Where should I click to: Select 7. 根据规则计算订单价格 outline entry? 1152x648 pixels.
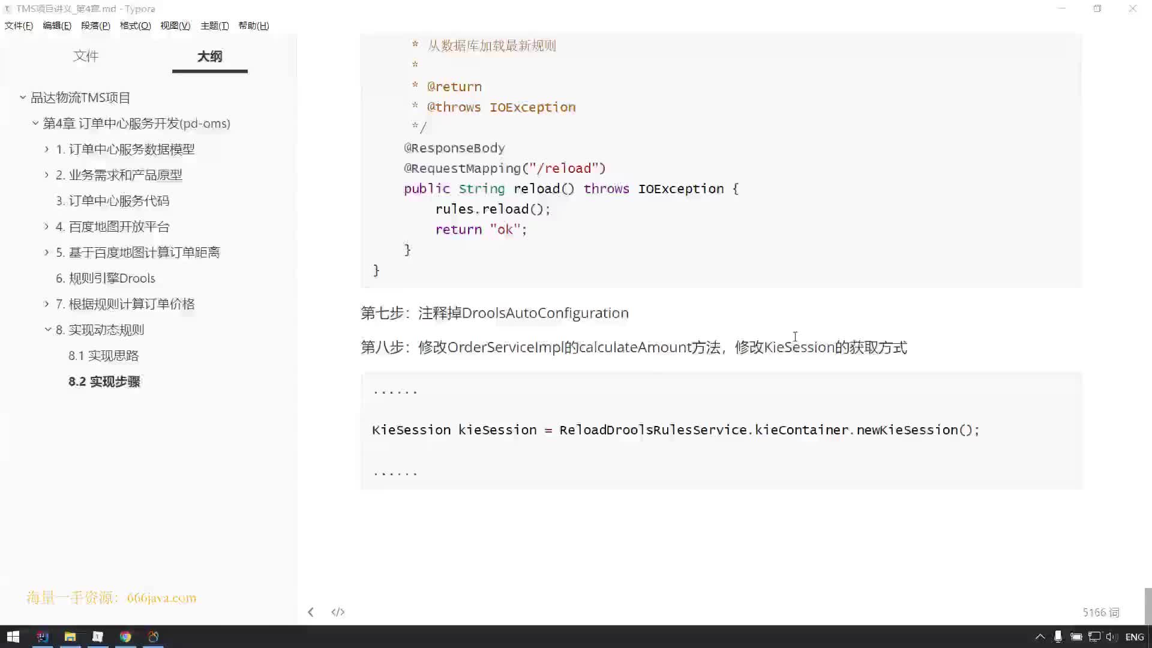click(x=125, y=304)
